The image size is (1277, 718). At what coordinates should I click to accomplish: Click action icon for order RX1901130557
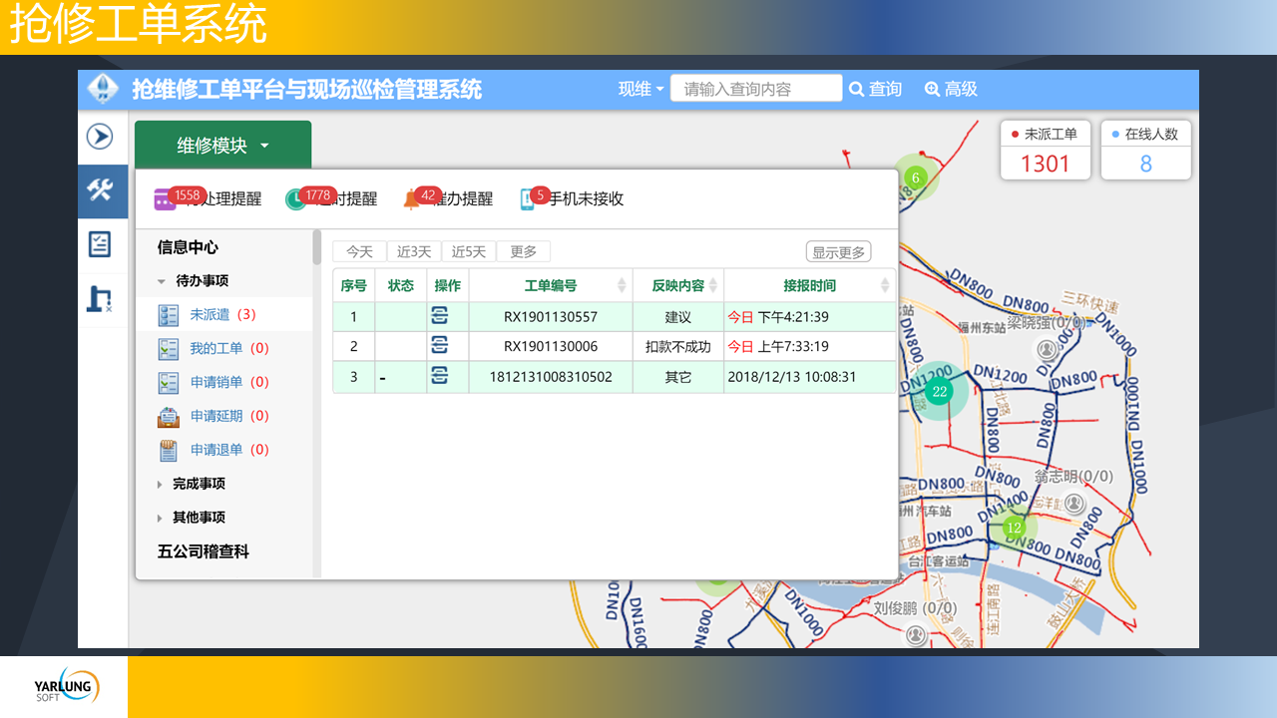(x=440, y=317)
